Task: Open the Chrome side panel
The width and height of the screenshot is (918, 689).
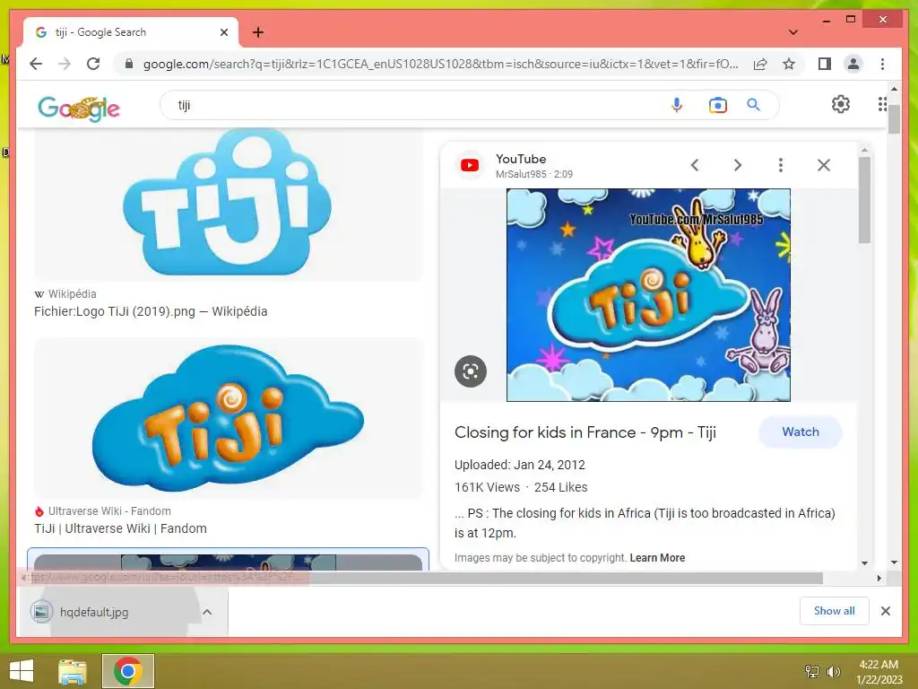Action: pos(825,64)
